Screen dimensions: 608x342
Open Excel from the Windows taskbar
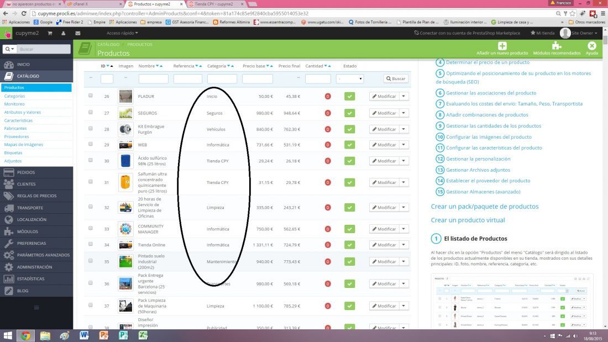143,335
